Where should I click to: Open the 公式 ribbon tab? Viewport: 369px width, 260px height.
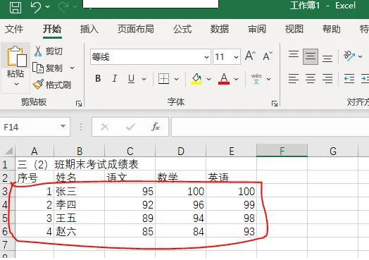coord(182,29)
